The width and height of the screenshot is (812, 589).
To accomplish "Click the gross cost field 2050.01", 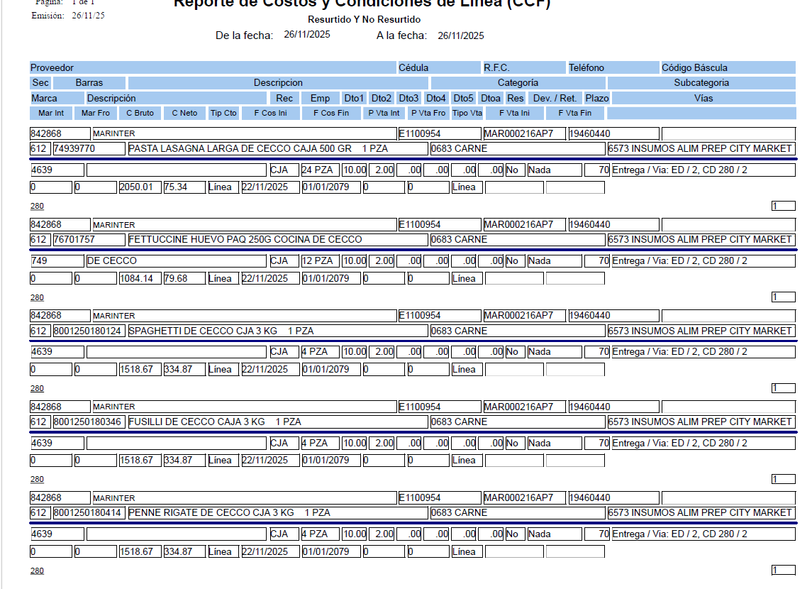I will click(x=139, y=187).
